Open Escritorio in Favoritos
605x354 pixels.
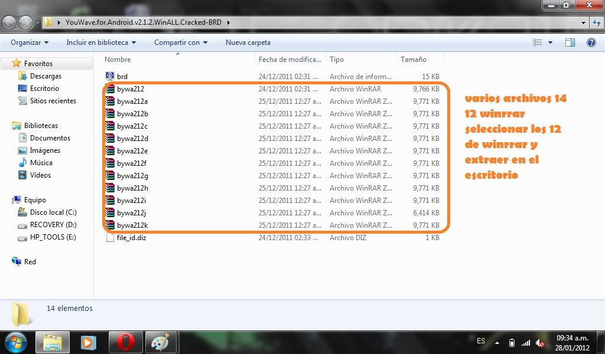pyautogui.click(x=44, y=88)
